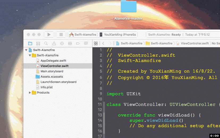Image resolution: width=220 pixels, height=138 pixels.
Task: Expand the Products group
Action: 30,93
